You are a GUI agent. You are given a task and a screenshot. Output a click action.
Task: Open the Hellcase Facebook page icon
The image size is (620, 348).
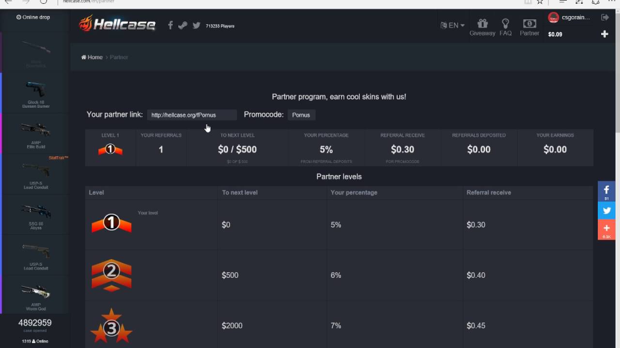[170, 26]
